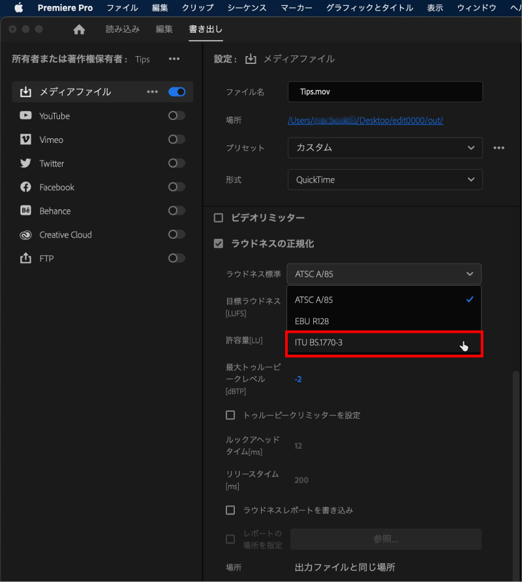Click the Twitter bird icon
Screen dimensions: 522x582
click(25, 163)
